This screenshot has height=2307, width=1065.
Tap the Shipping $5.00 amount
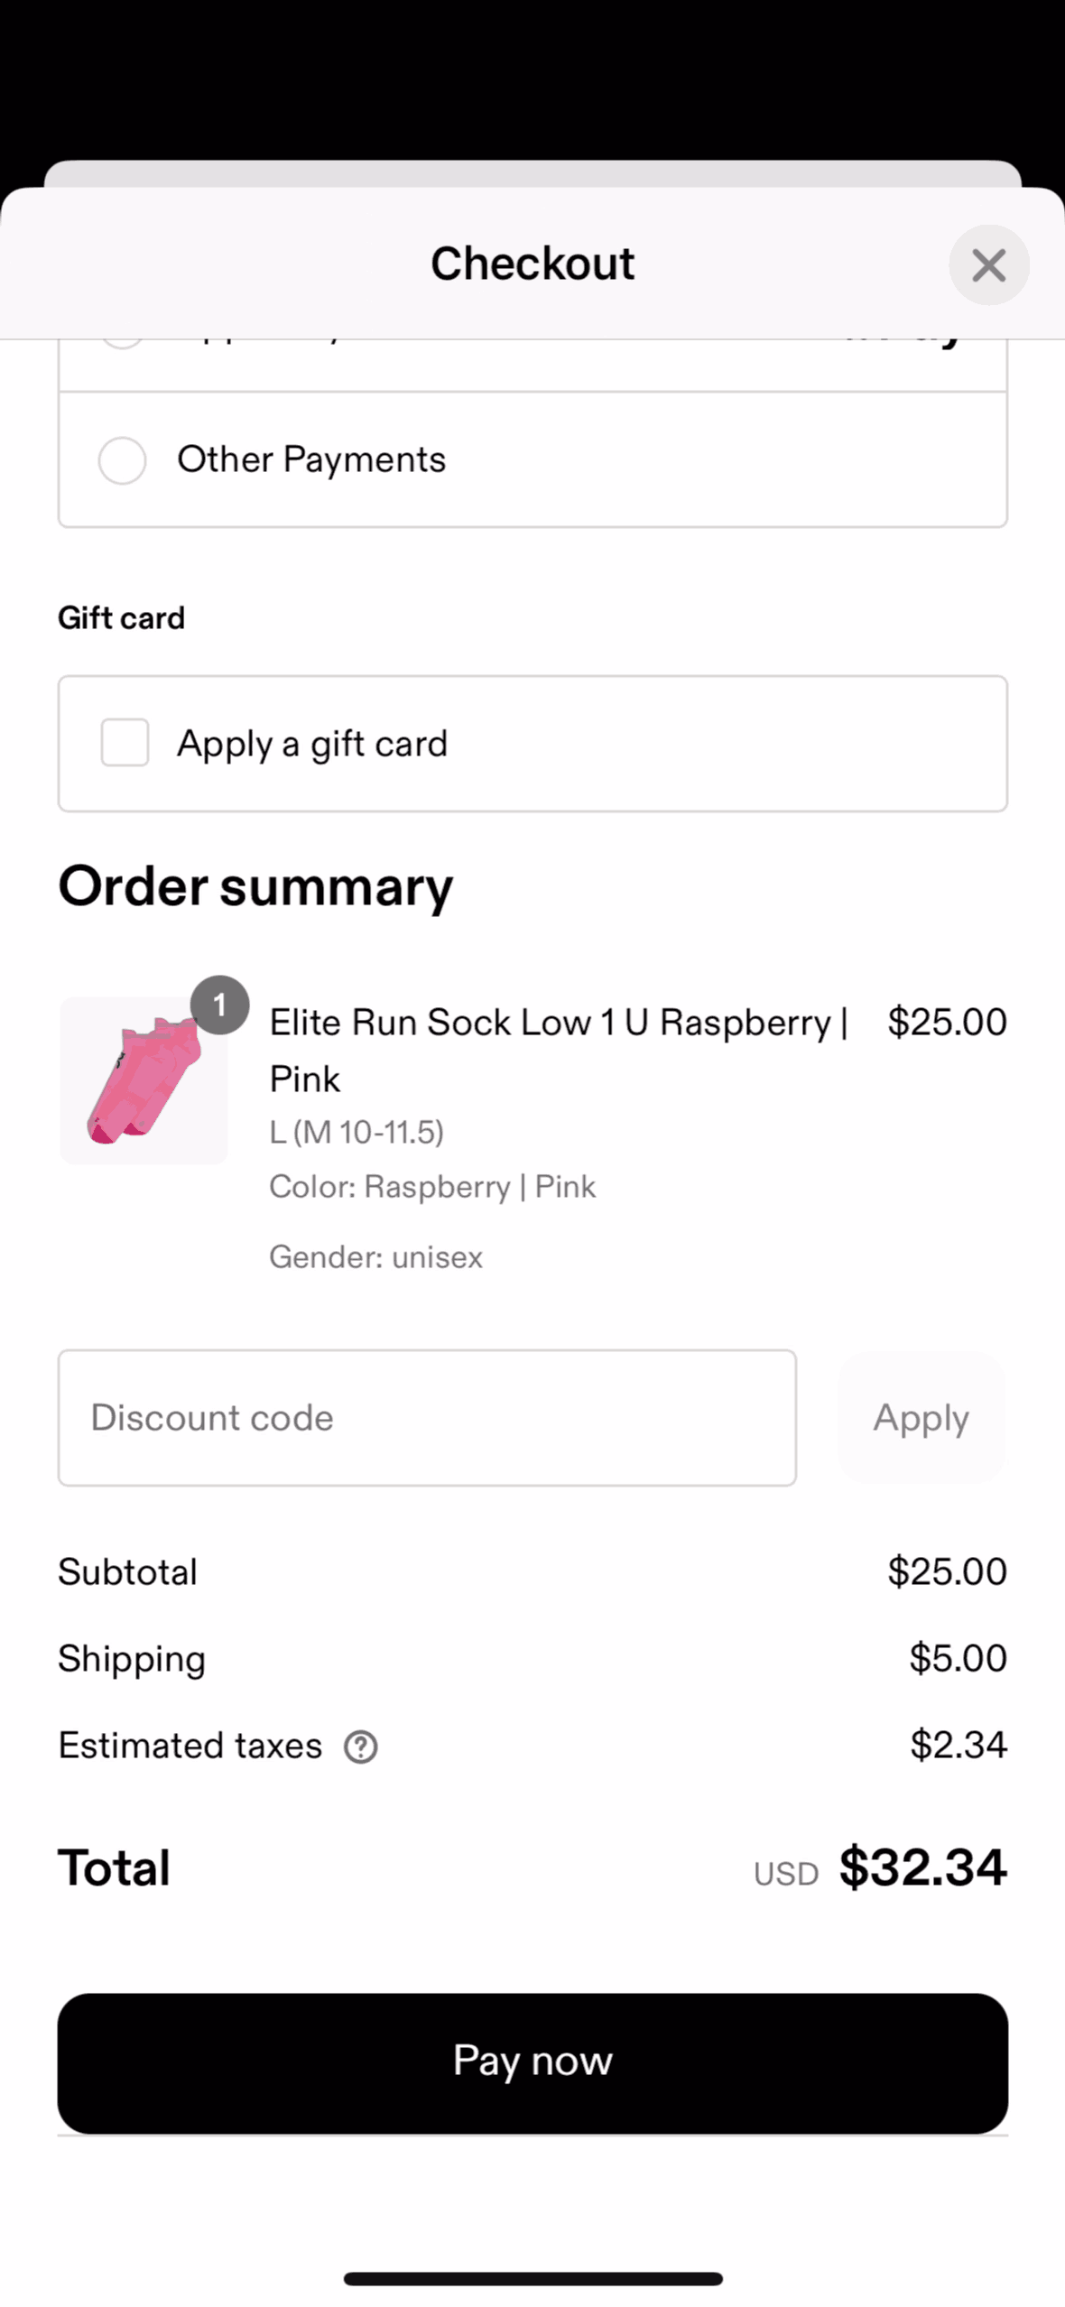(x=958, y=1658)
